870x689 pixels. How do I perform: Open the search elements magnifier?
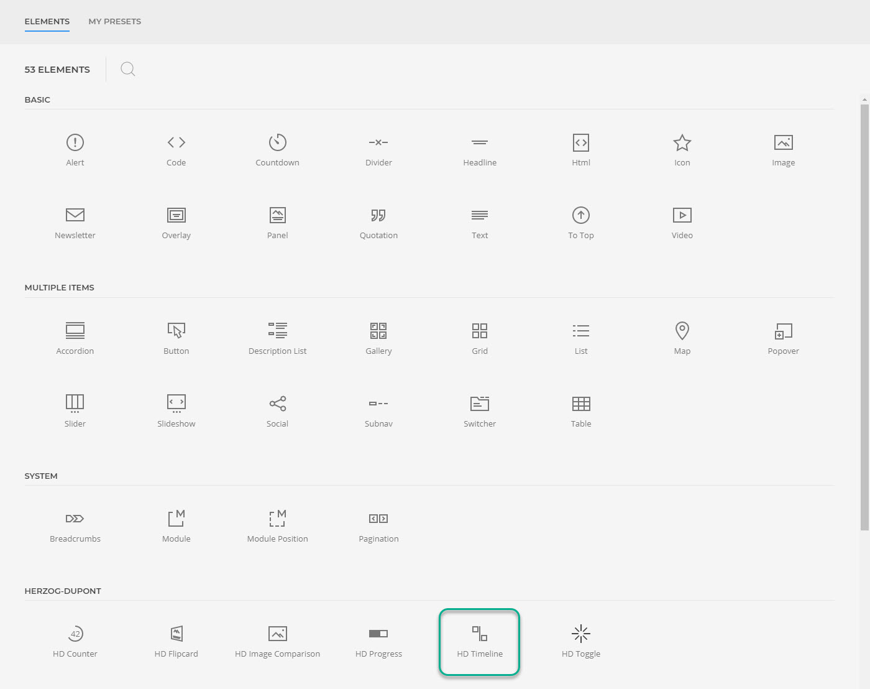point(128,69)
